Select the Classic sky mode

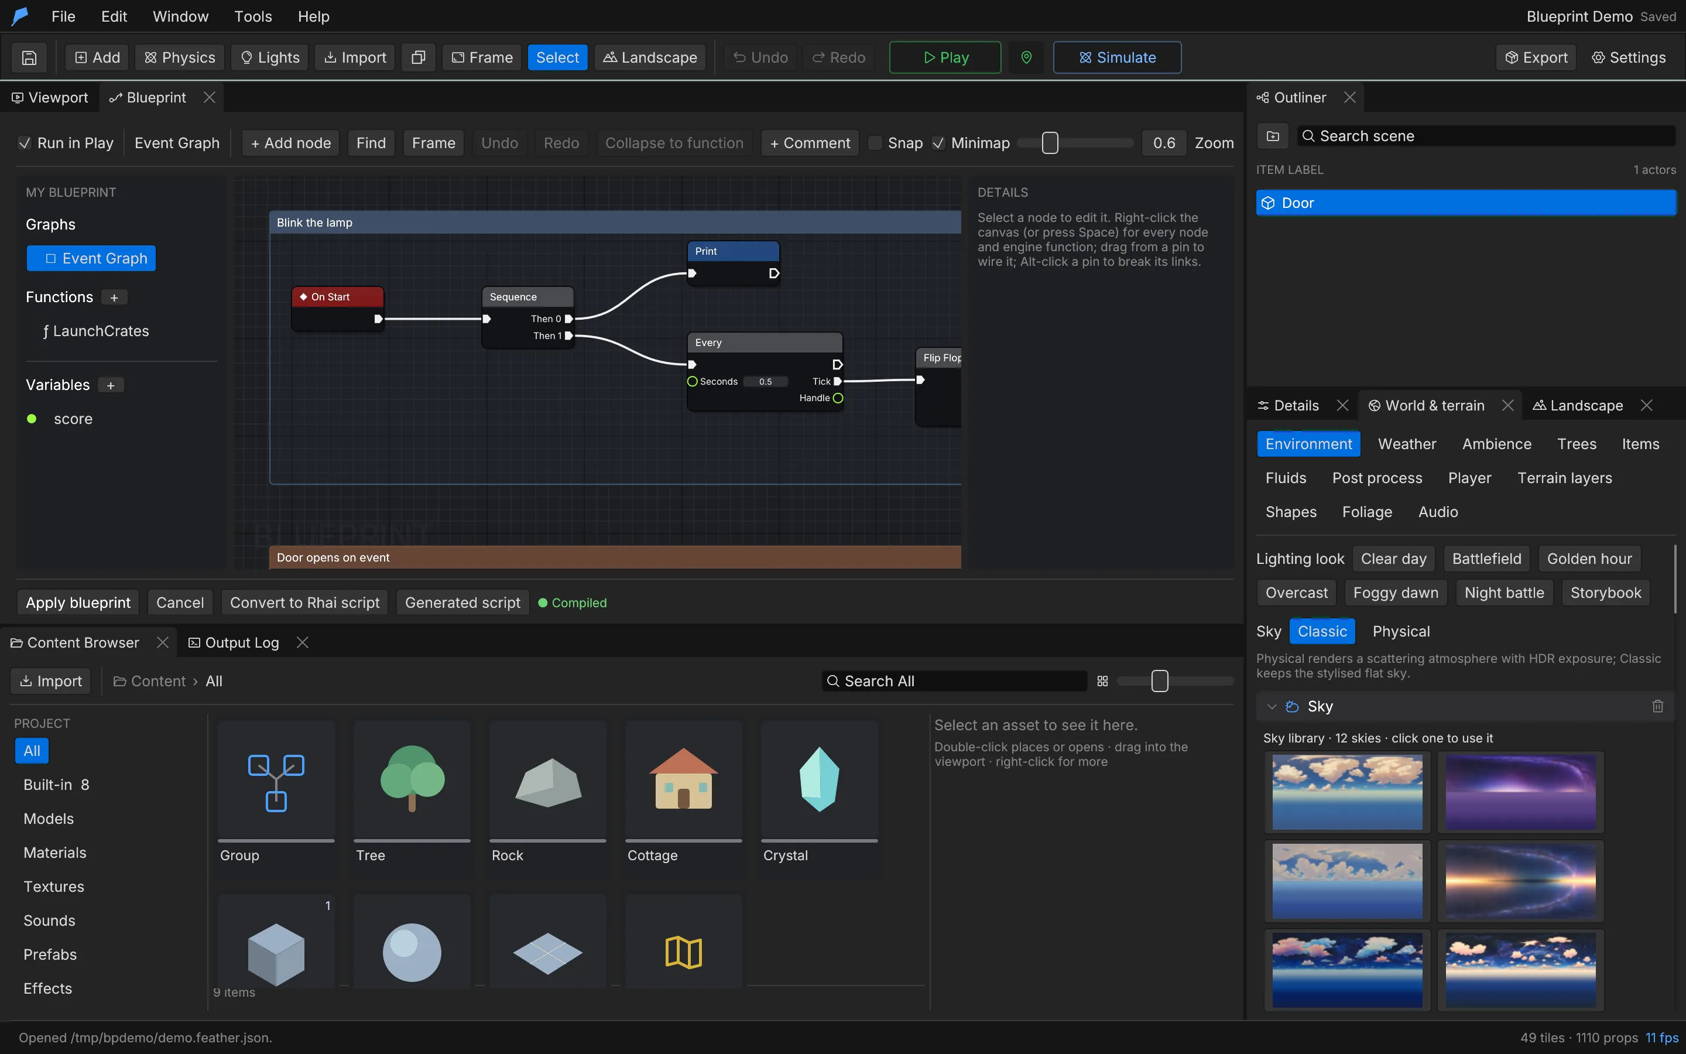pyautogui.click(x=1322, y=632)
